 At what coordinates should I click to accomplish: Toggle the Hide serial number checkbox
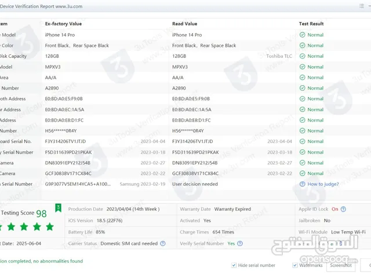point(234,265)
